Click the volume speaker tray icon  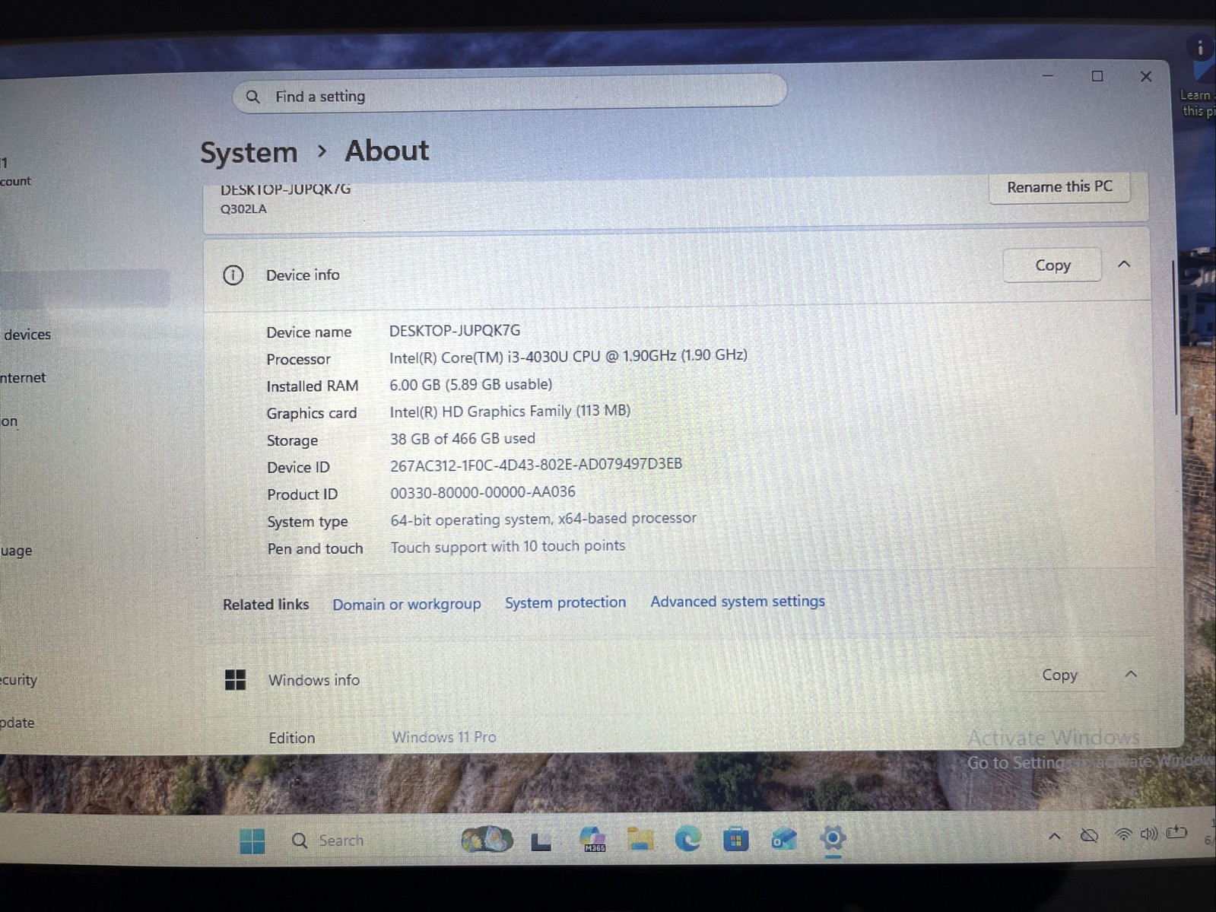[1148, 834]
